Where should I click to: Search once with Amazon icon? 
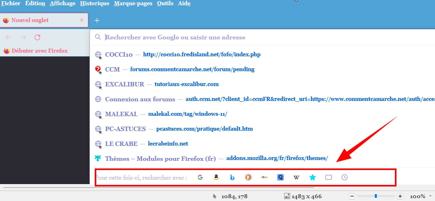coord(216,177)
